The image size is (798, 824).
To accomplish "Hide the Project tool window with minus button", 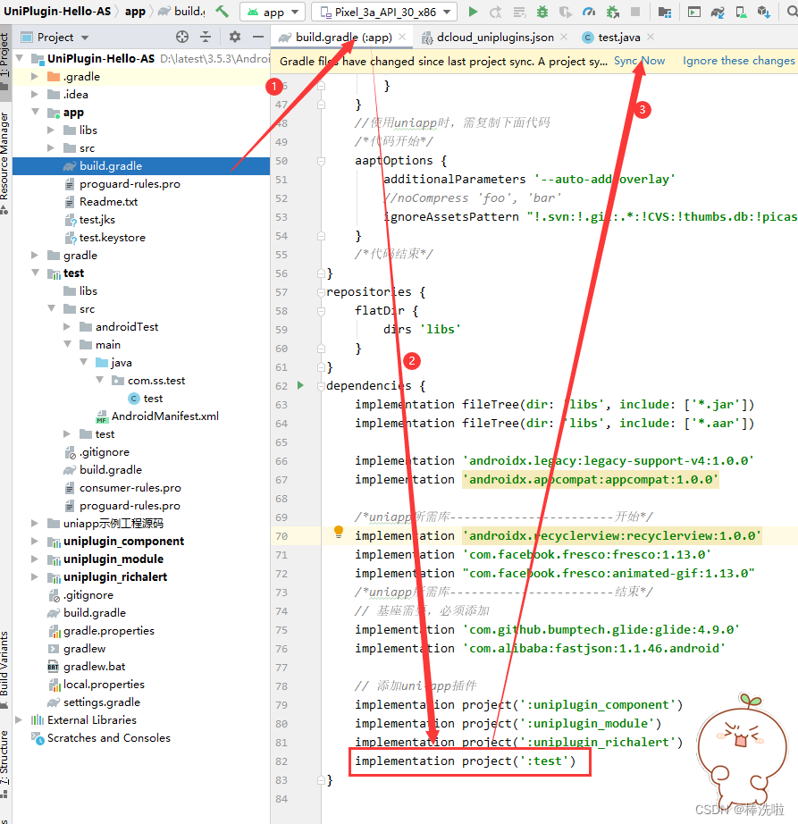I will (x=256, y=37).
